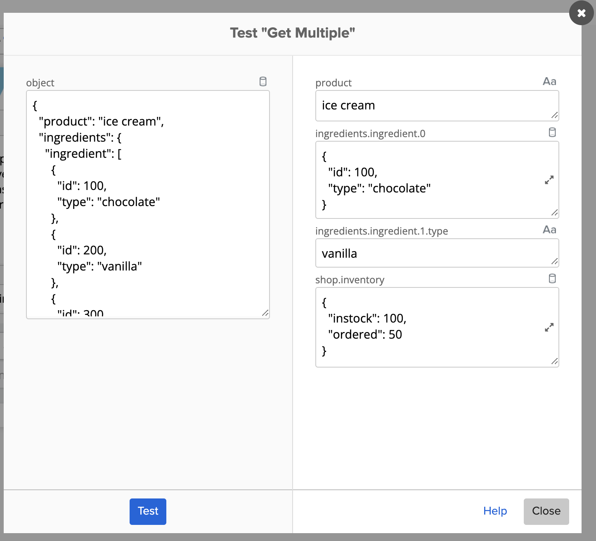Select the vanilla text field
This screenshot has height=541, width=596.
click(x=437, y=253)
